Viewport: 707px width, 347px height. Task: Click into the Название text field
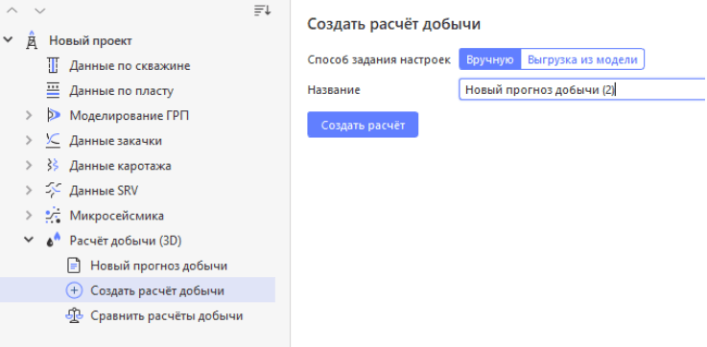tap(582, 90)
